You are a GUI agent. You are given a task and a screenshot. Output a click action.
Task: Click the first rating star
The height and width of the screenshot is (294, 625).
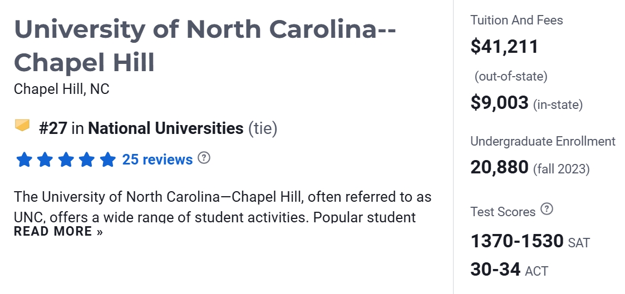24,160
